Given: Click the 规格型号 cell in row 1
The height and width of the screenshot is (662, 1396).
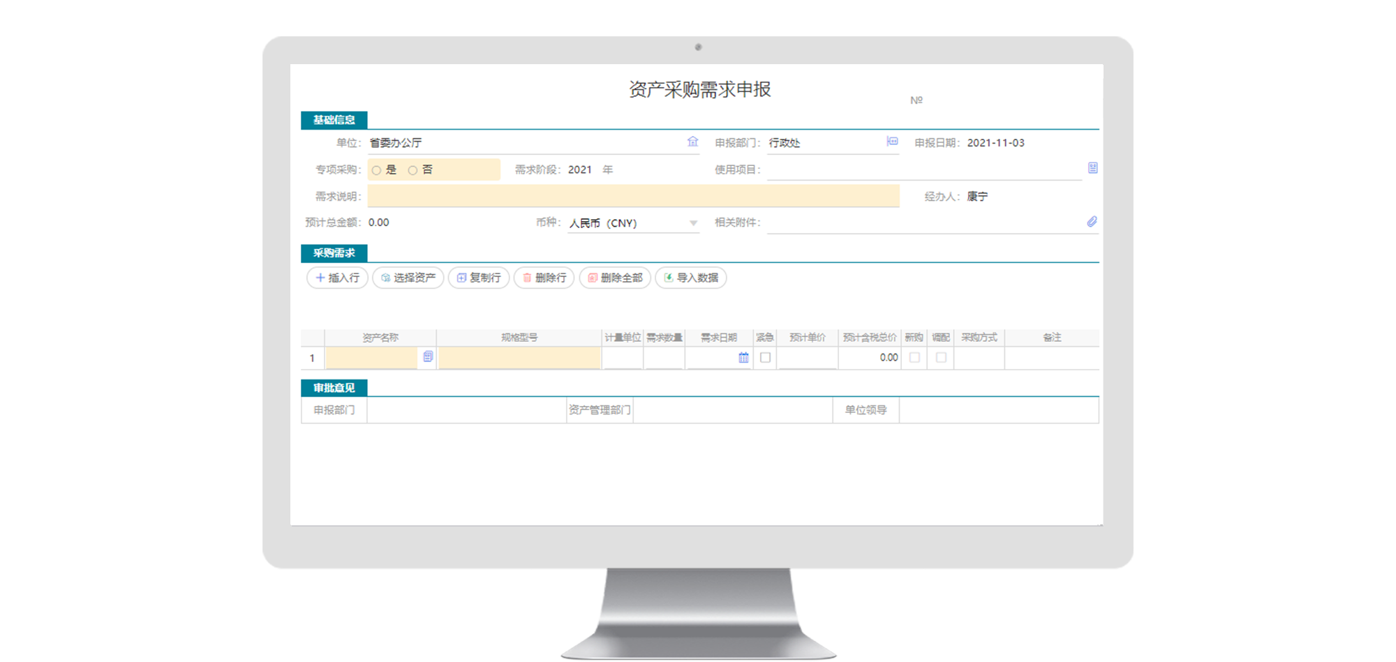Looking at the screenshot, I should tap(519, 358).
